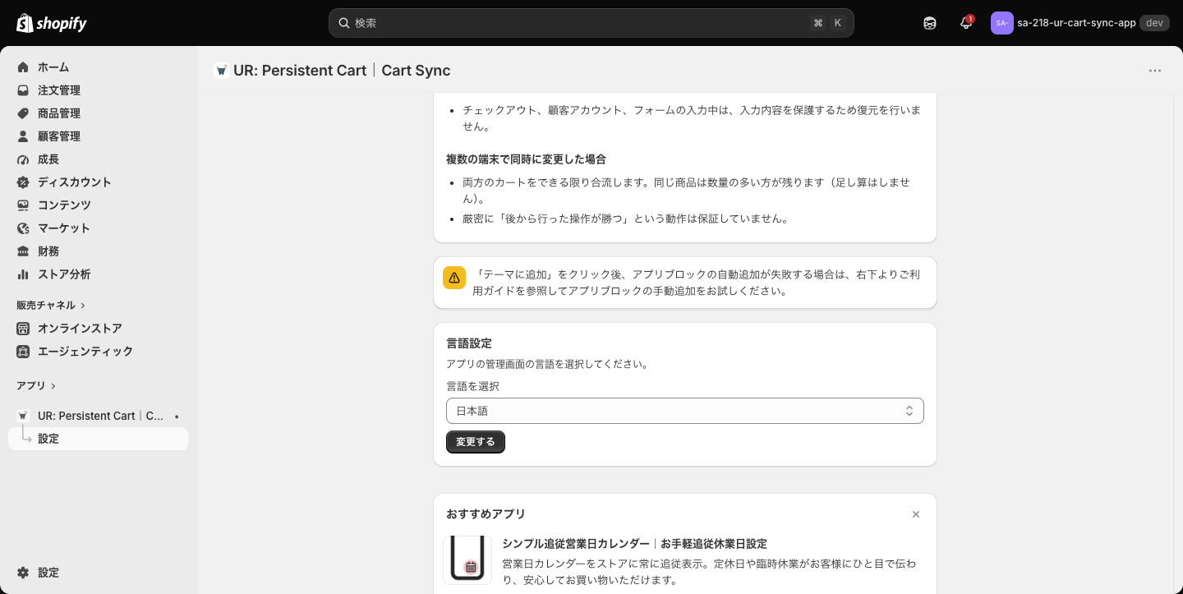The image size is (1183, 594).
Task: Click the 厳密に「後から行った操作が勝つ」 bullet text
Action: pyautogui.click(x=625, y=219)
